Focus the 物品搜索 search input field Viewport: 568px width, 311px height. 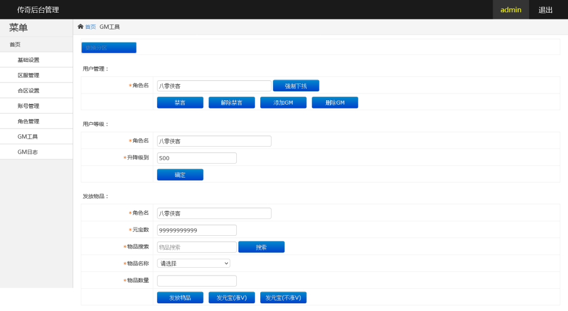click(x=196, y=247)
